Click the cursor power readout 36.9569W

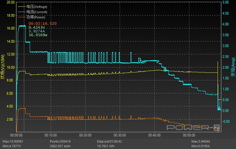[38, 35]
